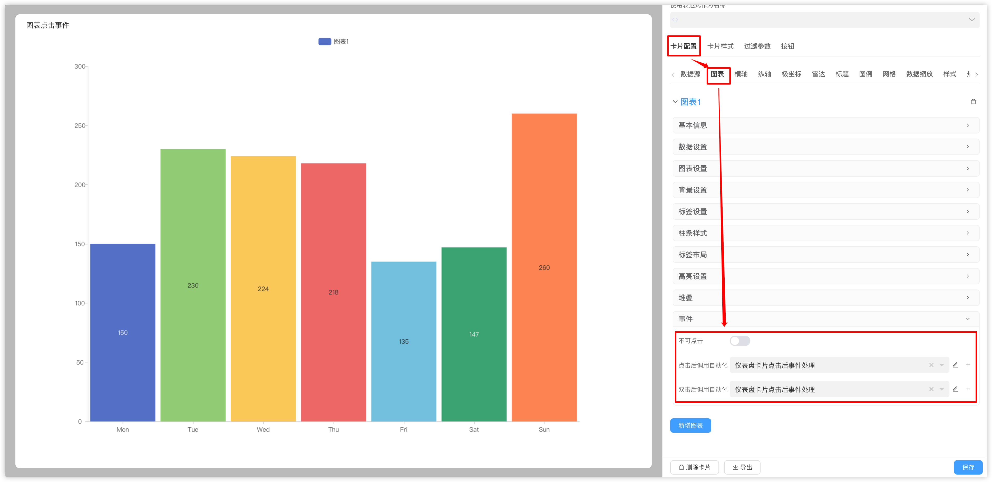Toggle the 图表1 legend color swatch
Image resolution: width=992 pixels, height=482 pixels.
pyautogui.click(x=325, y=42)
